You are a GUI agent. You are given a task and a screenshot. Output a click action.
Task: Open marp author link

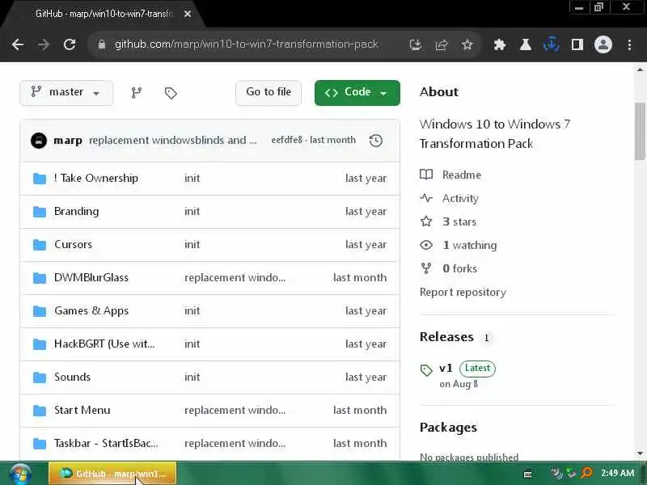[x=68, y=141]
